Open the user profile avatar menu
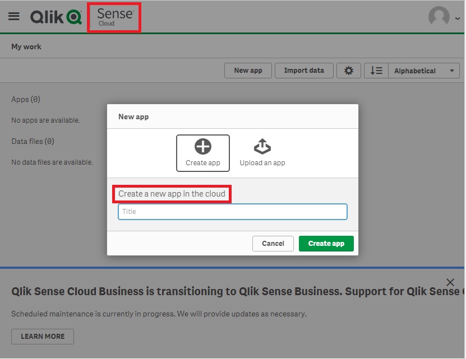466x359 pixels. point(439,16)
